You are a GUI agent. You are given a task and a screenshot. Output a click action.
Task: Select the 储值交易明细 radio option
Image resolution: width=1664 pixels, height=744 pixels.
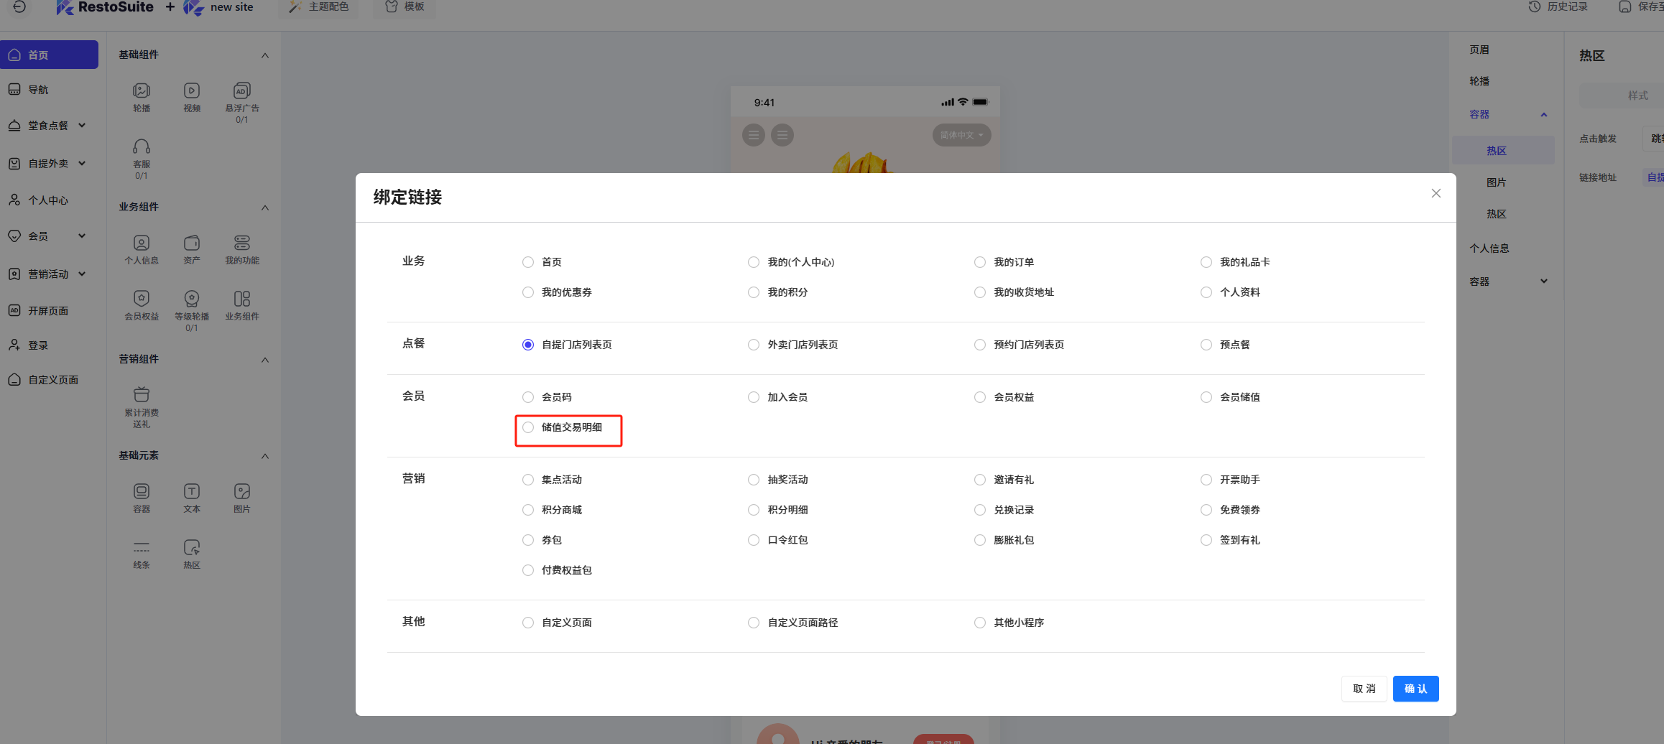point(528,427)
